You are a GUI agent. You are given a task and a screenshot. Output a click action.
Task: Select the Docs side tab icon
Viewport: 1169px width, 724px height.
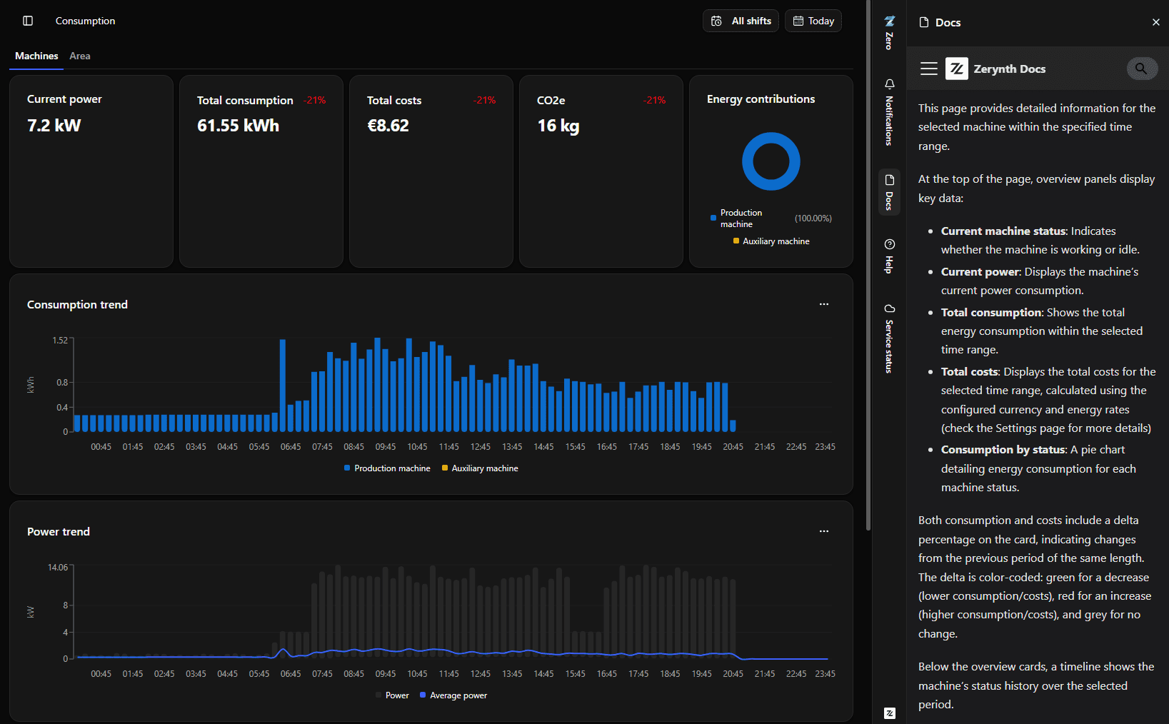(889, 191)
